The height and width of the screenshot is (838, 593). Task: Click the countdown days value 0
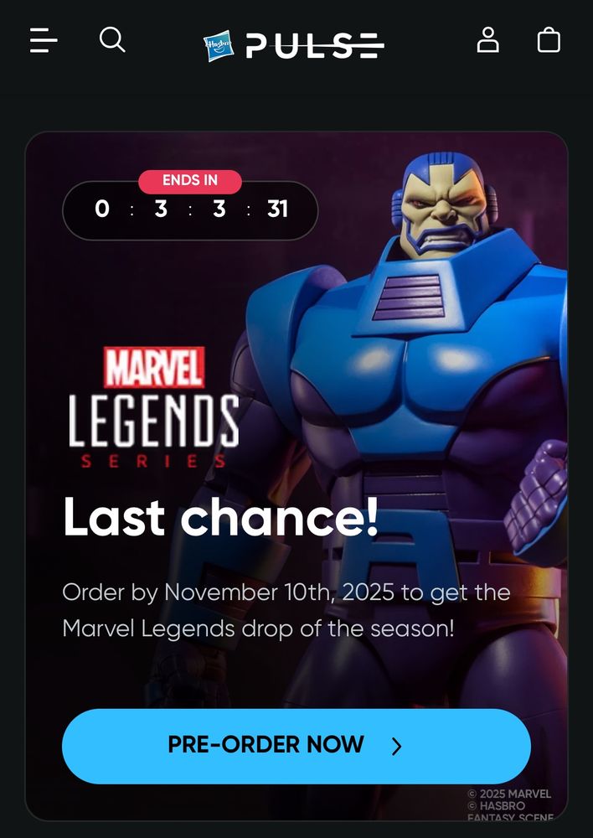pos(102,209)
